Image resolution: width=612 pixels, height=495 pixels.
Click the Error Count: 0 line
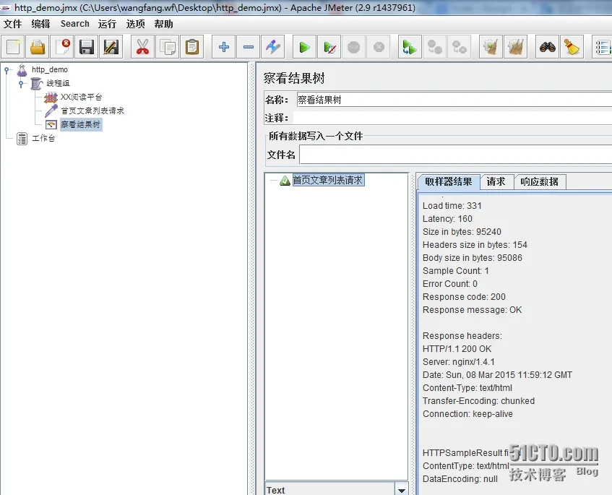(449, 284)
